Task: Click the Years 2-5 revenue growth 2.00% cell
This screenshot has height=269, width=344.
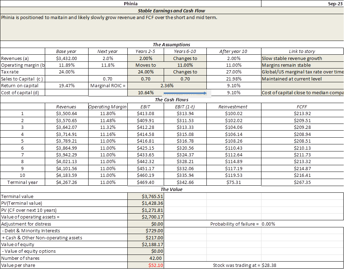Action: click(x=146, y=58)
